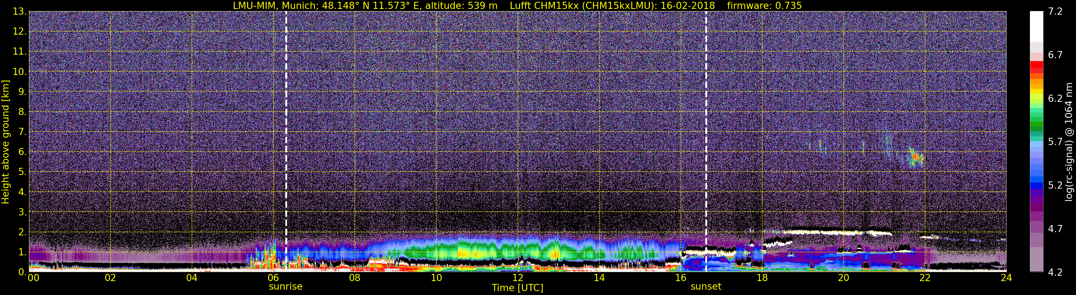Click the y-axis tick label '4.'

coord(22,192)
